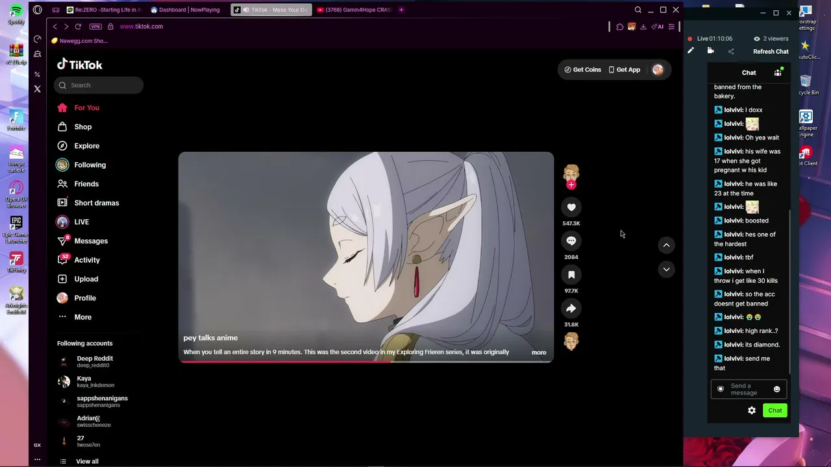This screenshot has height=467, width=831.
Task: Click Refresh Chat in the stream panel
Action: click(x=771, y=52)
